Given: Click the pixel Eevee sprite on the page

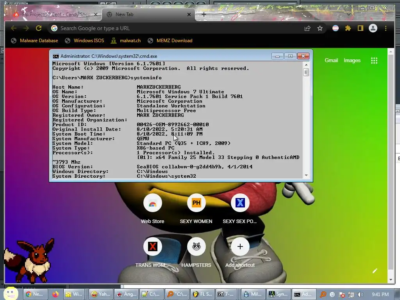Looking at the screenshot, I should tap(29, 261).
